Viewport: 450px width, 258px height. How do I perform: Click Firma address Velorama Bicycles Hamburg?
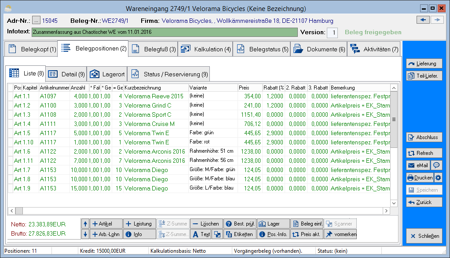coord(247,21)
